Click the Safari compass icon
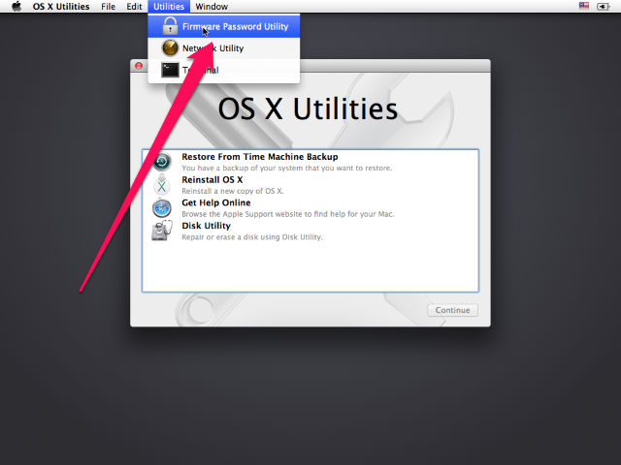Screen dimensions: 621x465 tap(162, 207)
